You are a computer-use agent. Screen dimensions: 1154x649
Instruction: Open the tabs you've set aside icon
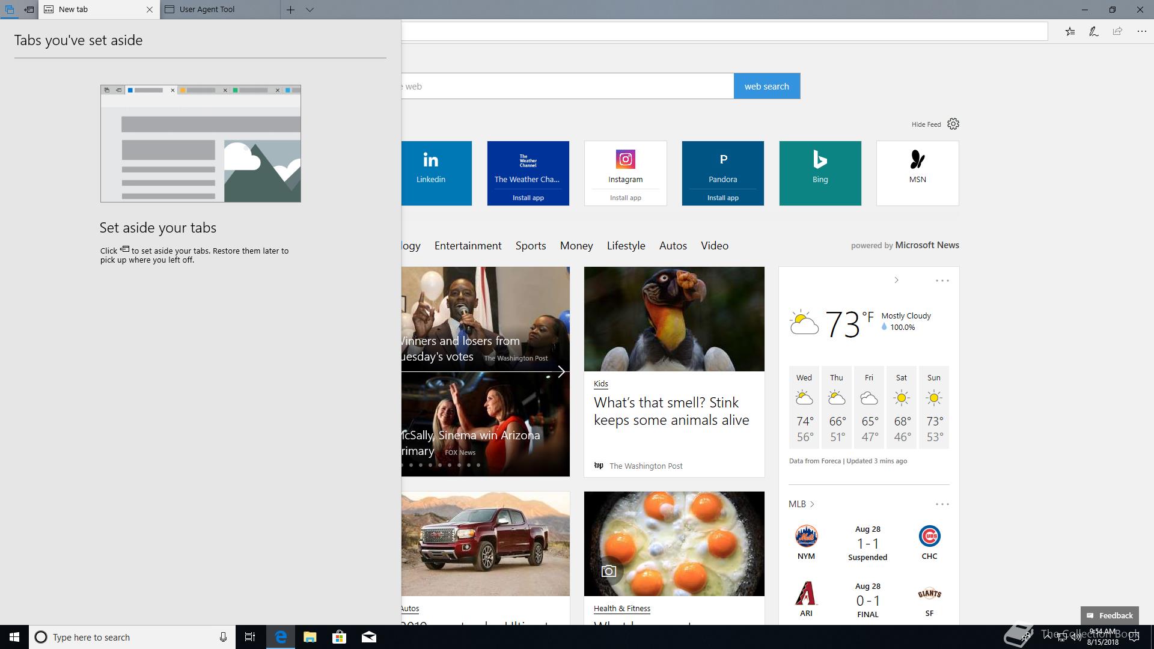point(10,10)
